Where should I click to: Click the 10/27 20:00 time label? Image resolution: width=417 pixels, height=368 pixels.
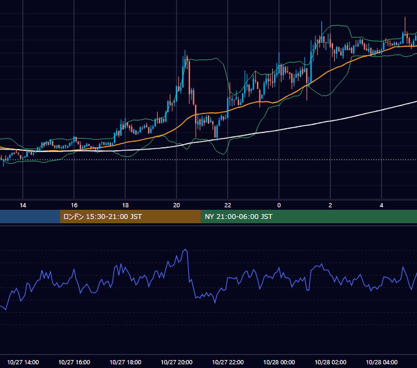pos(177,362)
